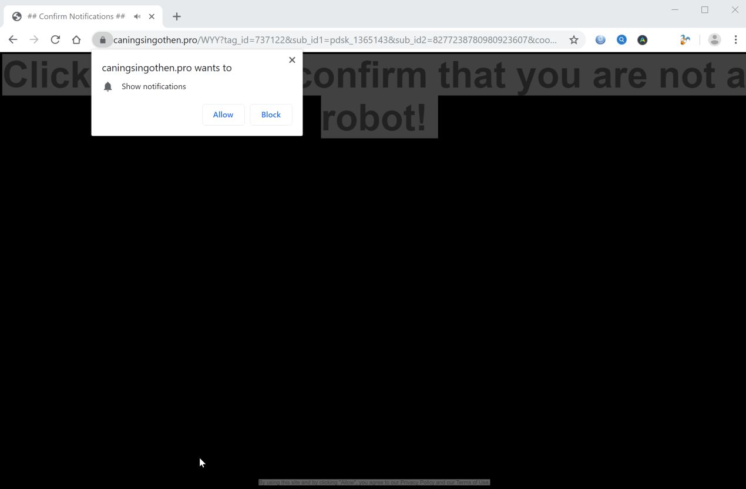Click the orange dog mascot extension icon

point(684,39)
